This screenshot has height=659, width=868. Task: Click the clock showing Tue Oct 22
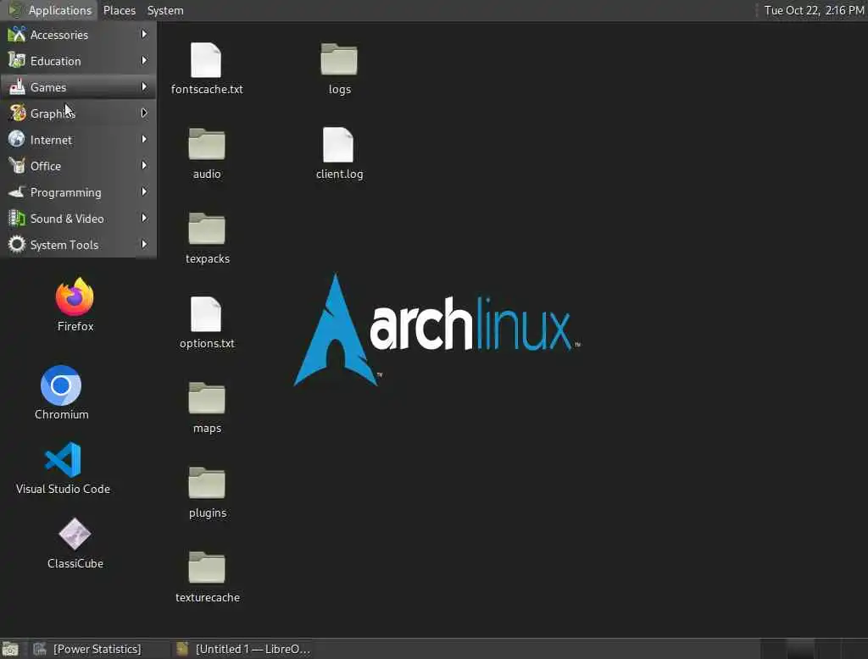click(813, 10)
